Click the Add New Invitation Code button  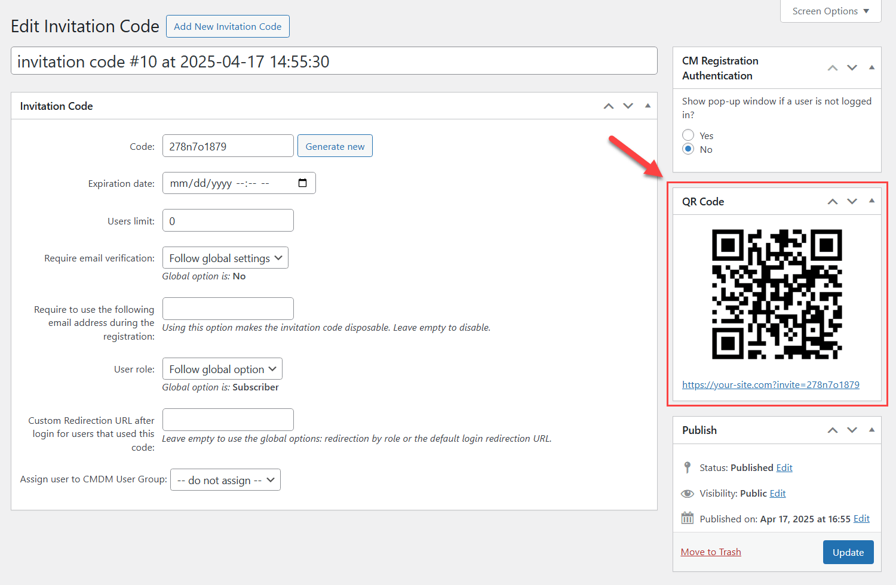[x=228, y=26]
